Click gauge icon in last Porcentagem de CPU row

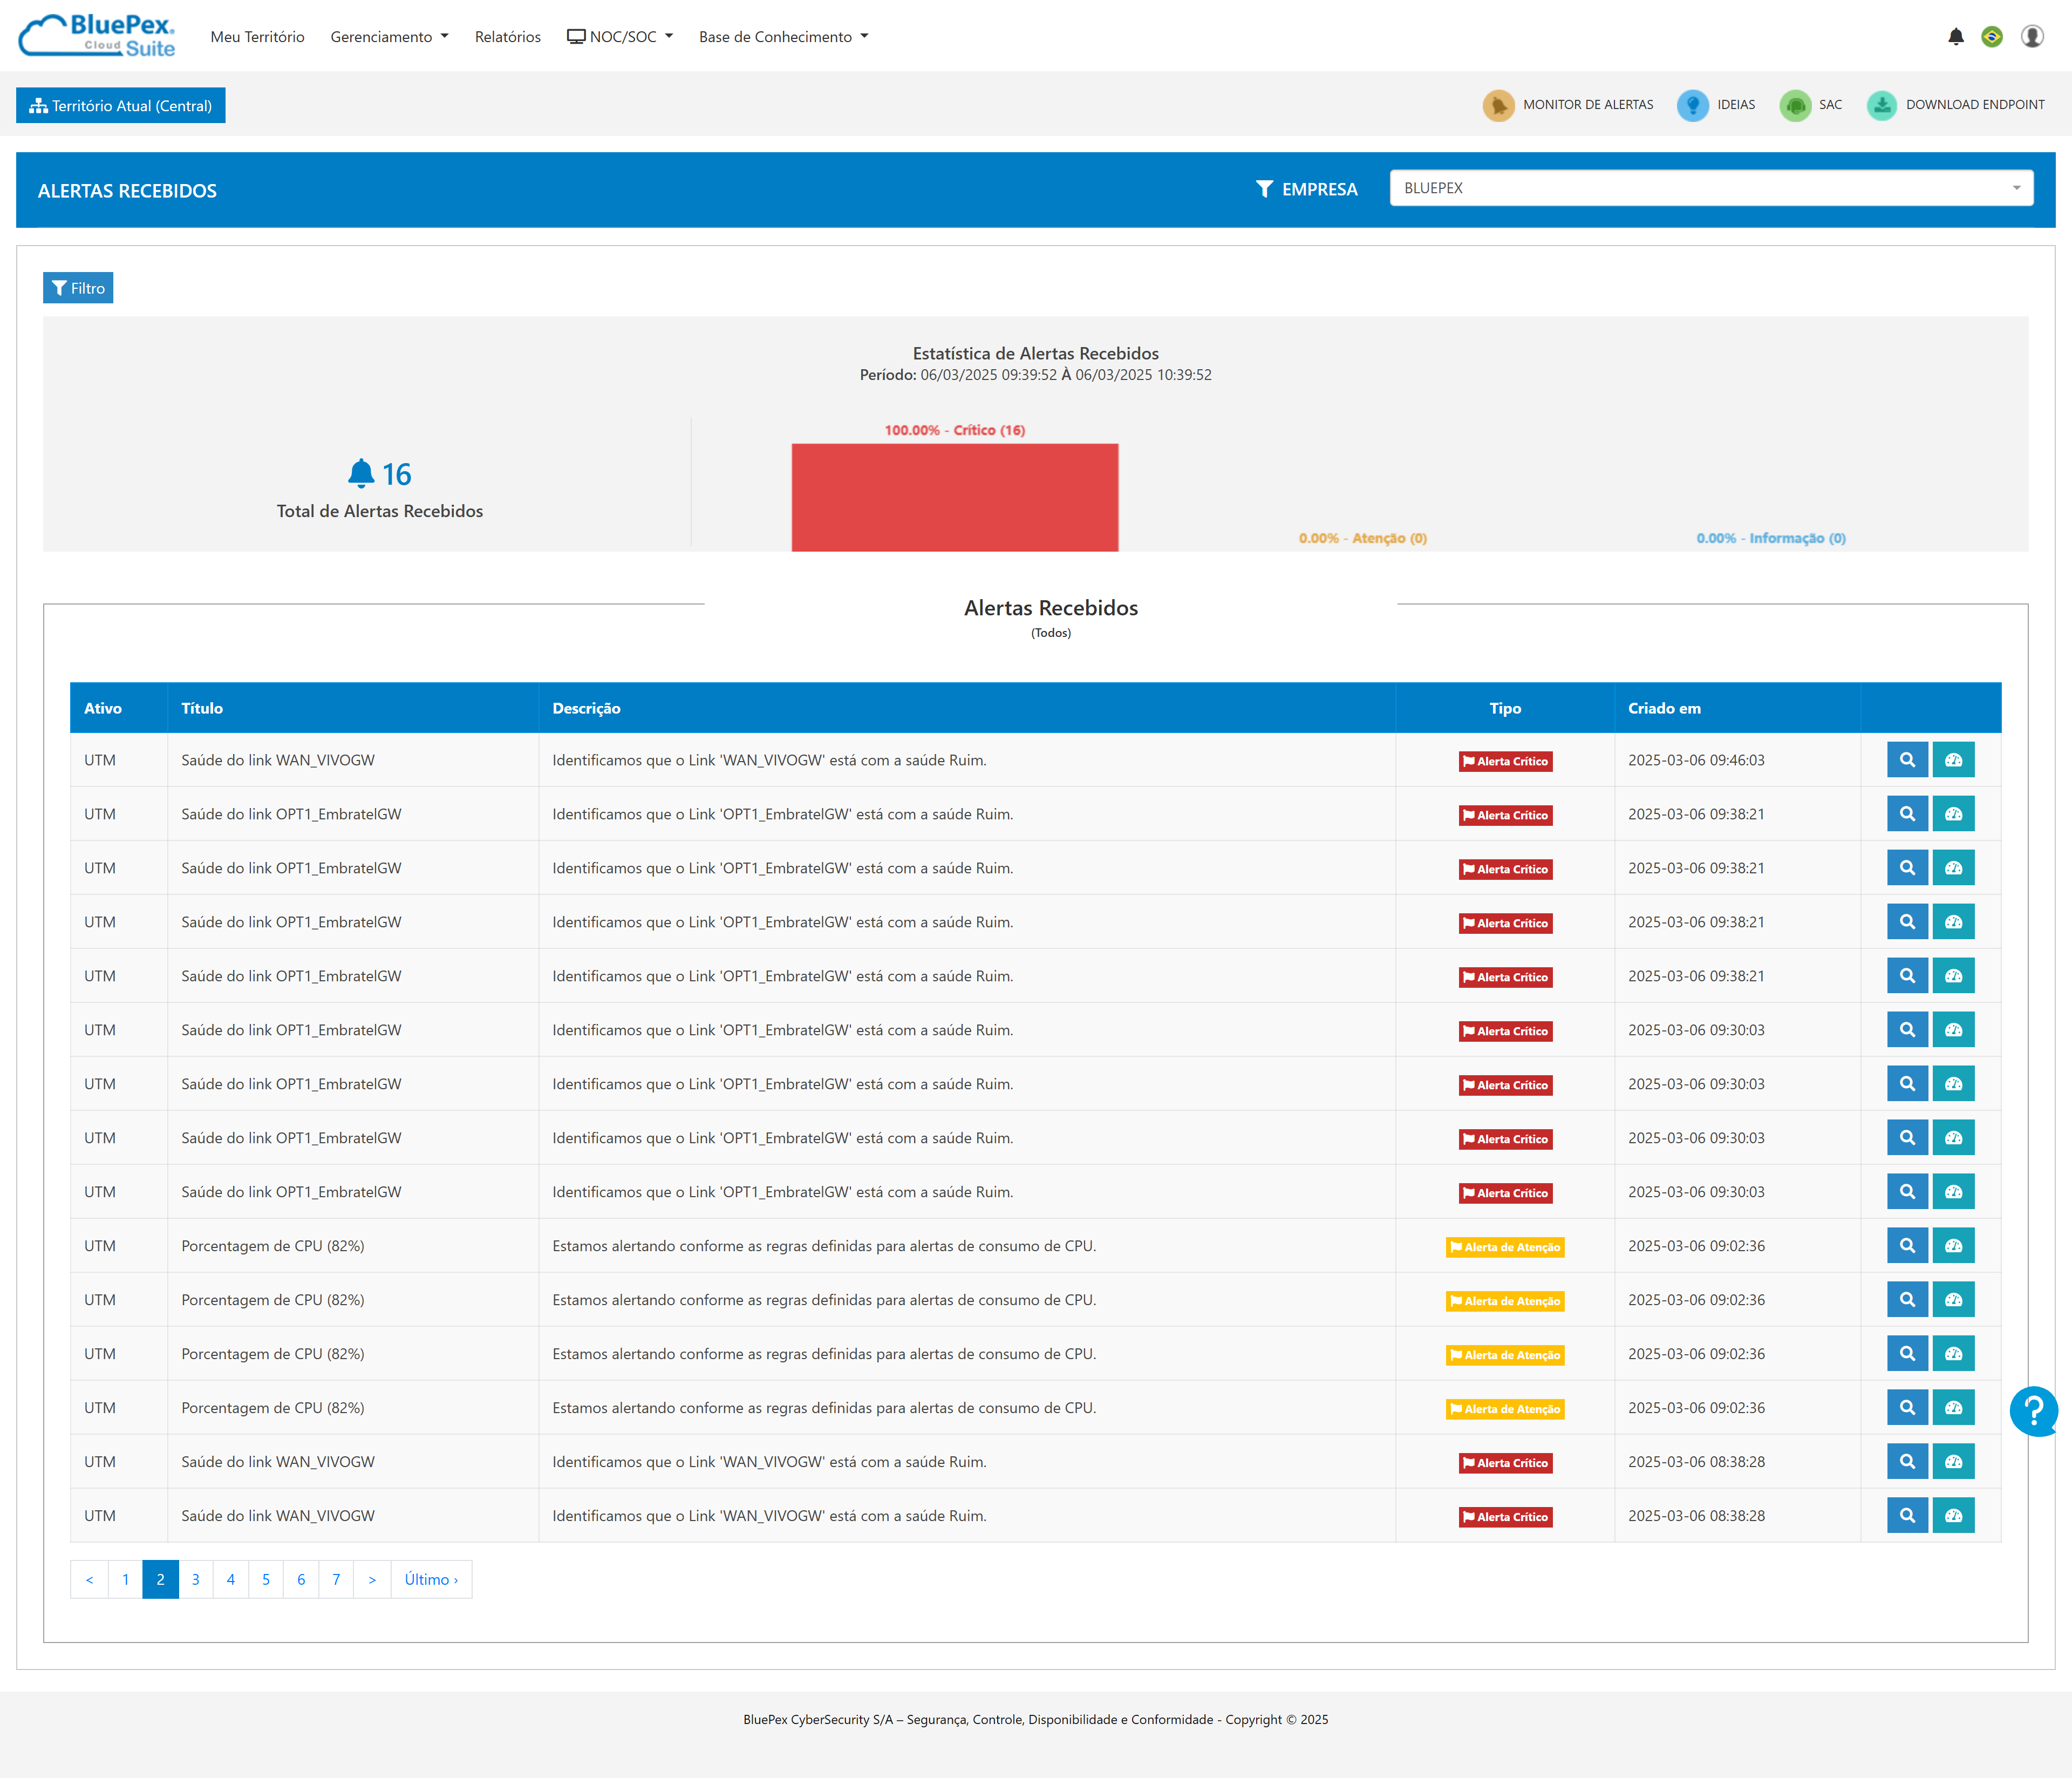1953,1409
